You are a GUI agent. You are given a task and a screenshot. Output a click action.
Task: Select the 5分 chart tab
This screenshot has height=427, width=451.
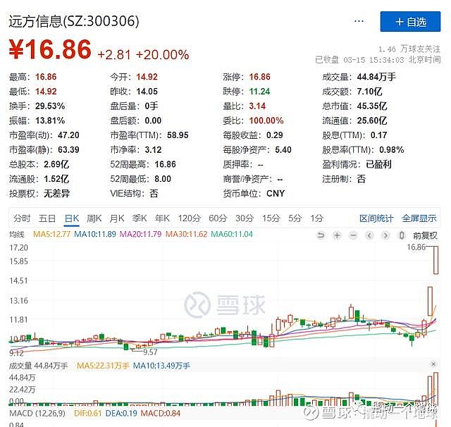295,218
